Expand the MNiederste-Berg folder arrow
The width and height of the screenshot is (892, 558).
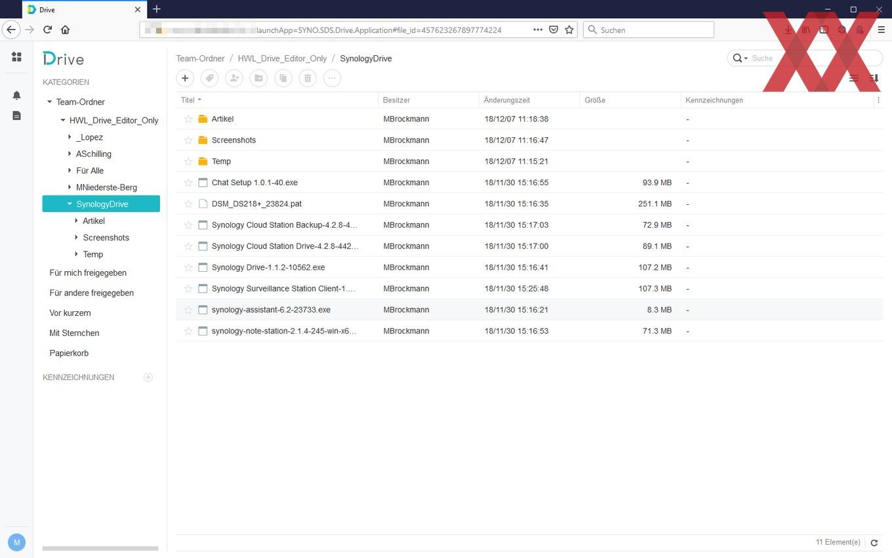point(70,187)
